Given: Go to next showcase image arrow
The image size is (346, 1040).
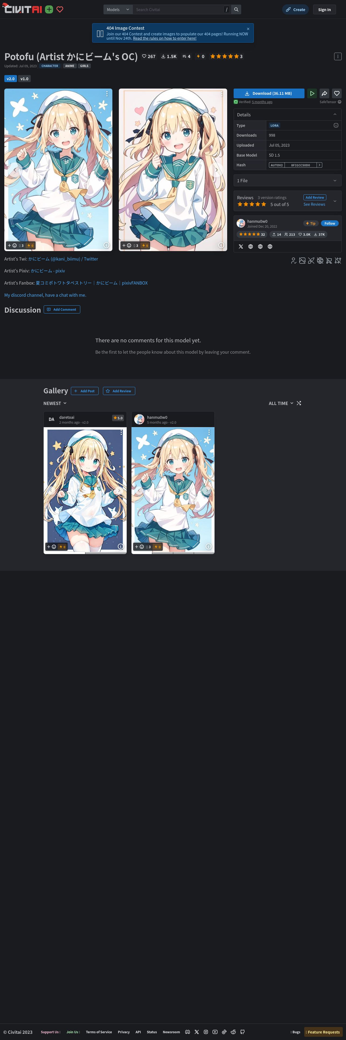Looking at the screenshot, I should [216, 170].
